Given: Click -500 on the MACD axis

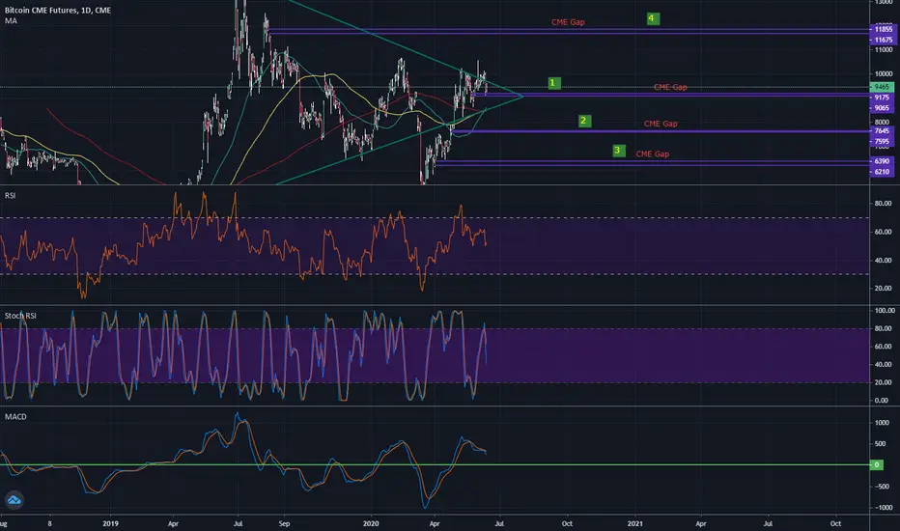Looking at the screenshot, I should pyautogui.click(x=881, y=487).
